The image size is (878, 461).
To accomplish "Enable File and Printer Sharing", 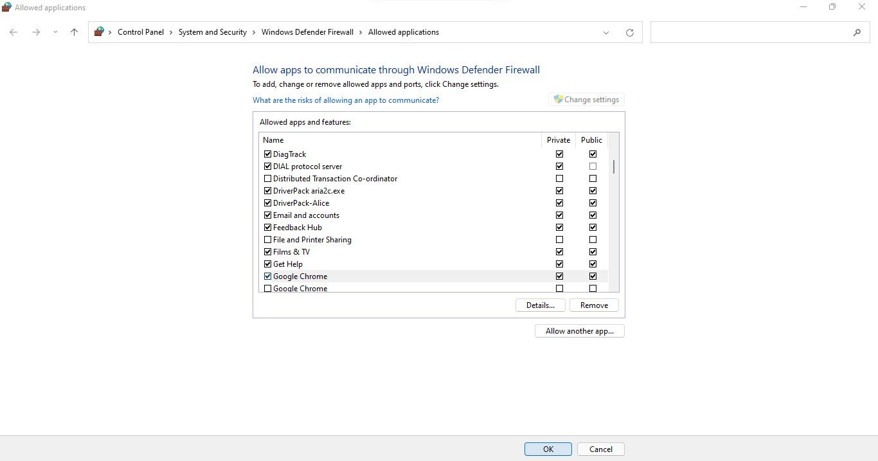I will (x=267, y=239).
